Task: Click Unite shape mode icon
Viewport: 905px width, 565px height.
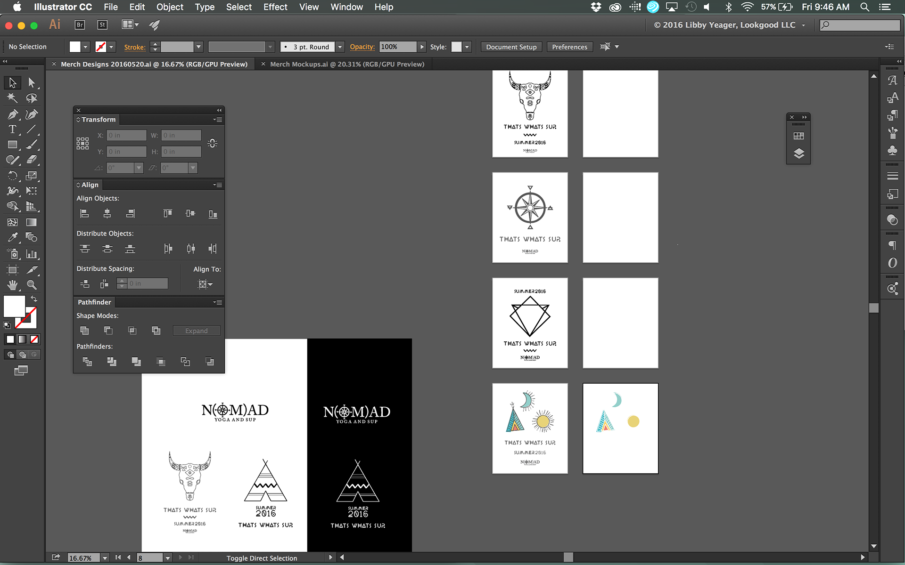Action: 84,331
